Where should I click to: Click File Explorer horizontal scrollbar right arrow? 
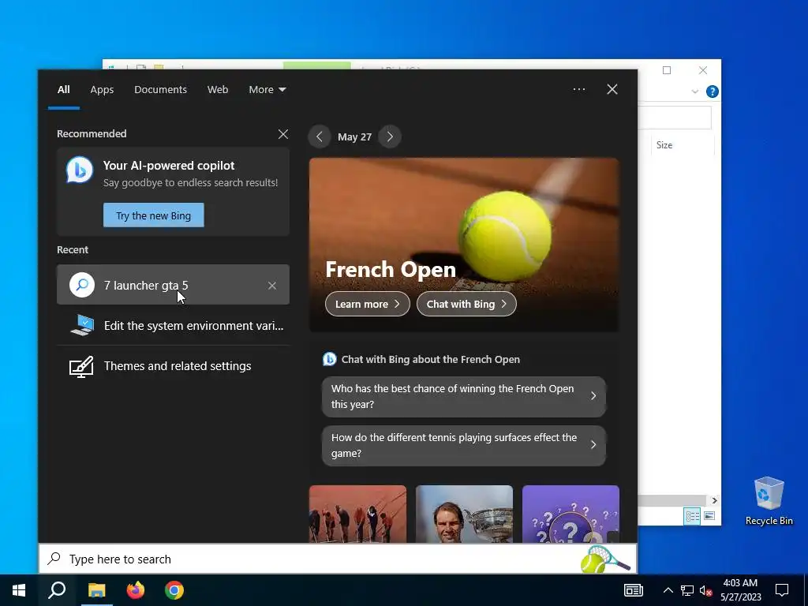tap(714, 500)
